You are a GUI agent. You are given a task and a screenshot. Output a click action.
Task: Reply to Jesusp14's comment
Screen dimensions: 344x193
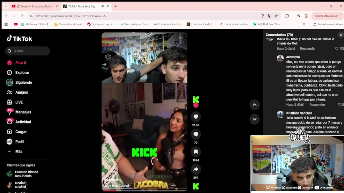pyautogui.click(x=317, y=105)
